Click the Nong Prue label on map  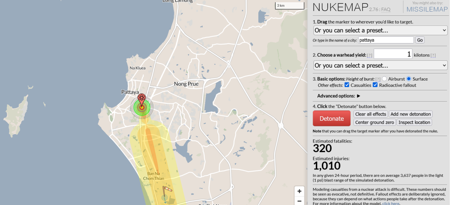[x=186, y=84]
